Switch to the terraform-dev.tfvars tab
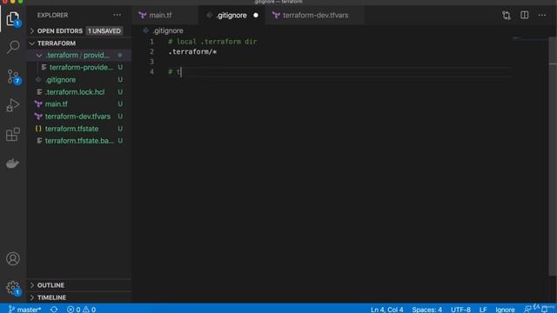Image resolution: width=557 pixels, height=313 pixels. pos(315,16)
